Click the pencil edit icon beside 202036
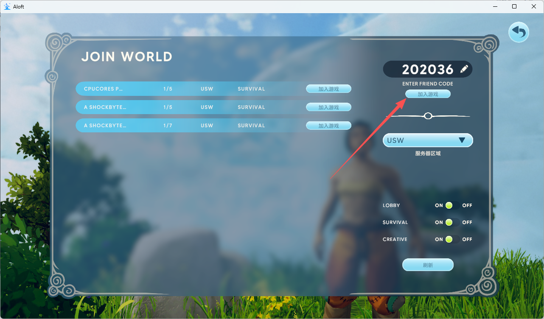Screen dimensions: 544x319 coord(464,69)
